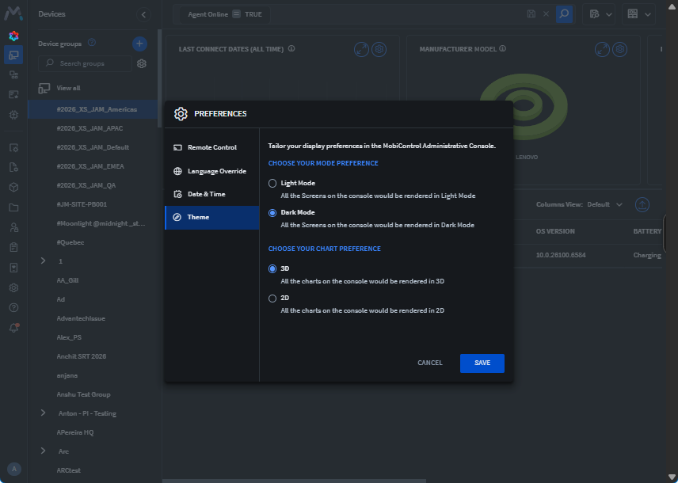Select the 3D chart preference
The height and width of the screenshot is (483, 678).
pos(273,268)
